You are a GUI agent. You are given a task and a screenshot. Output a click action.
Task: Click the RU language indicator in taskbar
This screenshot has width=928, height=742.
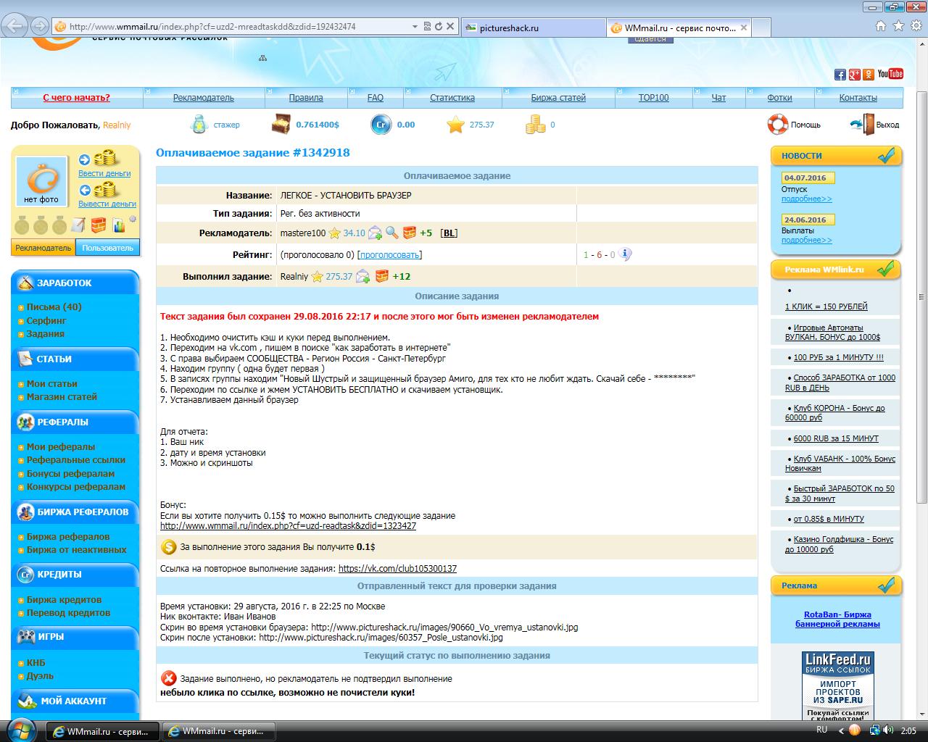pyautogui.click(x=822, y=730)
